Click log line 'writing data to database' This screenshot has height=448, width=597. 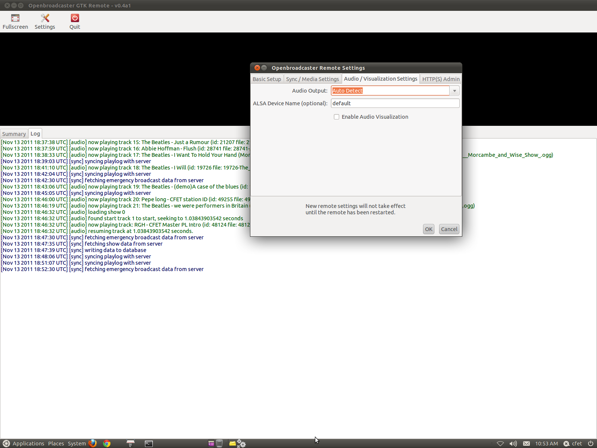coord(74,250)
